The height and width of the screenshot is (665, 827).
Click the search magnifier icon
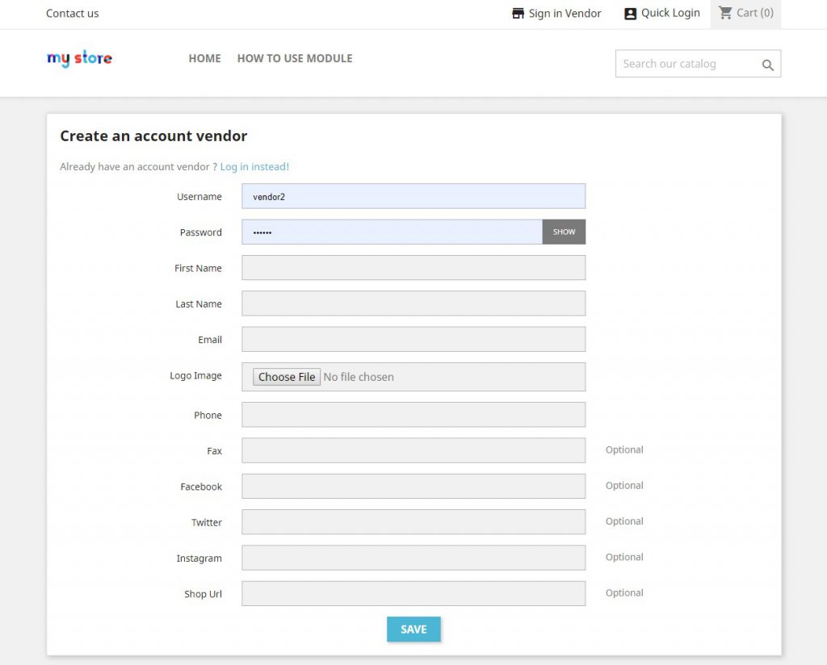coord(767,64)
